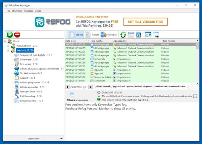Switch to Tabella view

[x=76, y=35]
